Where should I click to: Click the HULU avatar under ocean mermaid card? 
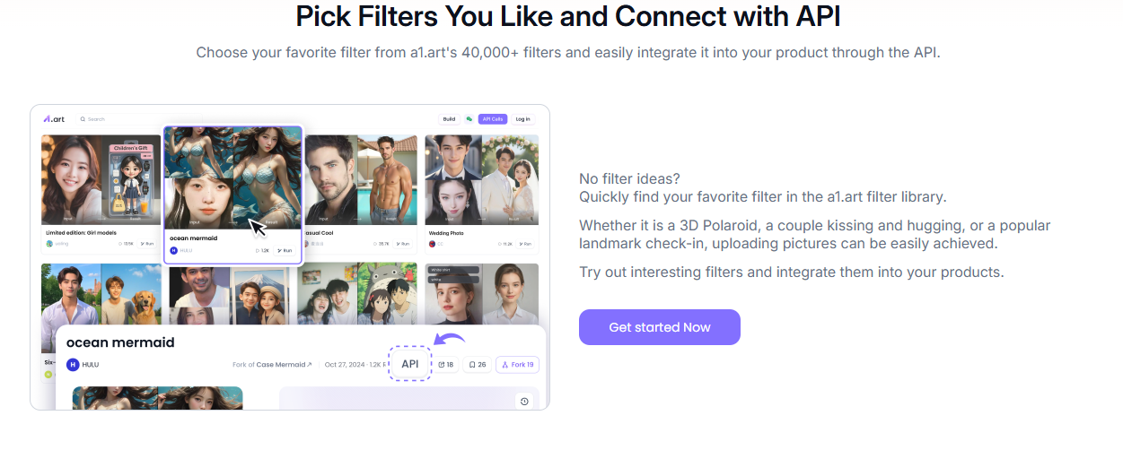pyautogui.click(x=173, y=250)
